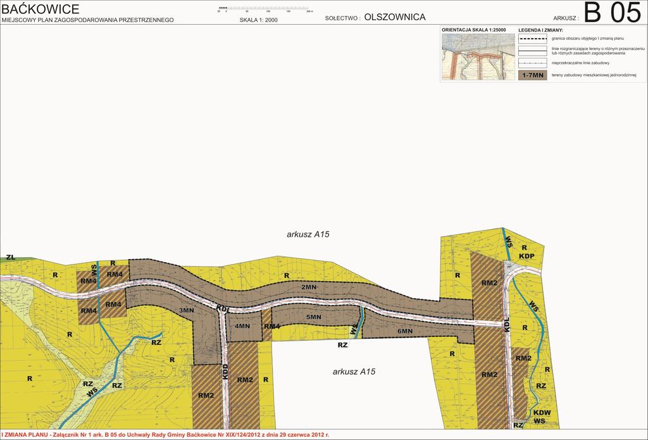Image resolution: width=648 pixels, height=440 pixels.
Task: Click the 'KDW' label
Action: coord(542,413)
